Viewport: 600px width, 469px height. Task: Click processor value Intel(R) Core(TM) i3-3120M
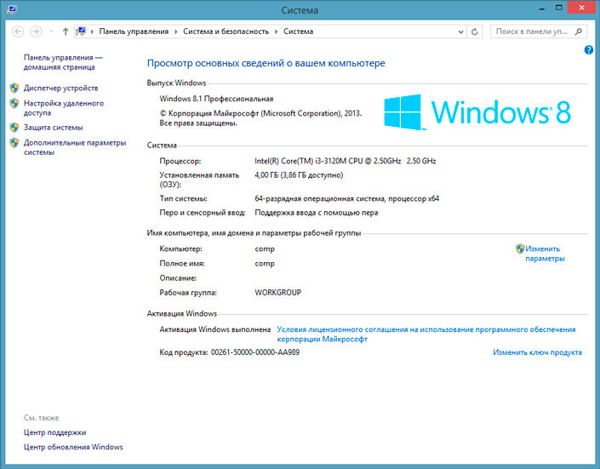[x=346, y=161]
